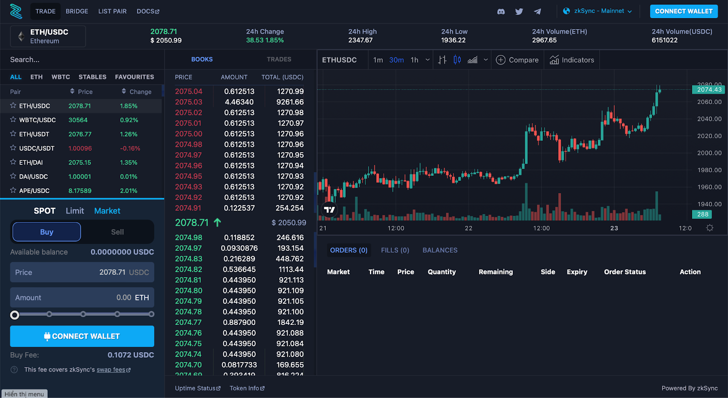Expand the zkSync - Mainnet network dropdown
The height and width of the screenshot is (398, 728).
point(598,11)
